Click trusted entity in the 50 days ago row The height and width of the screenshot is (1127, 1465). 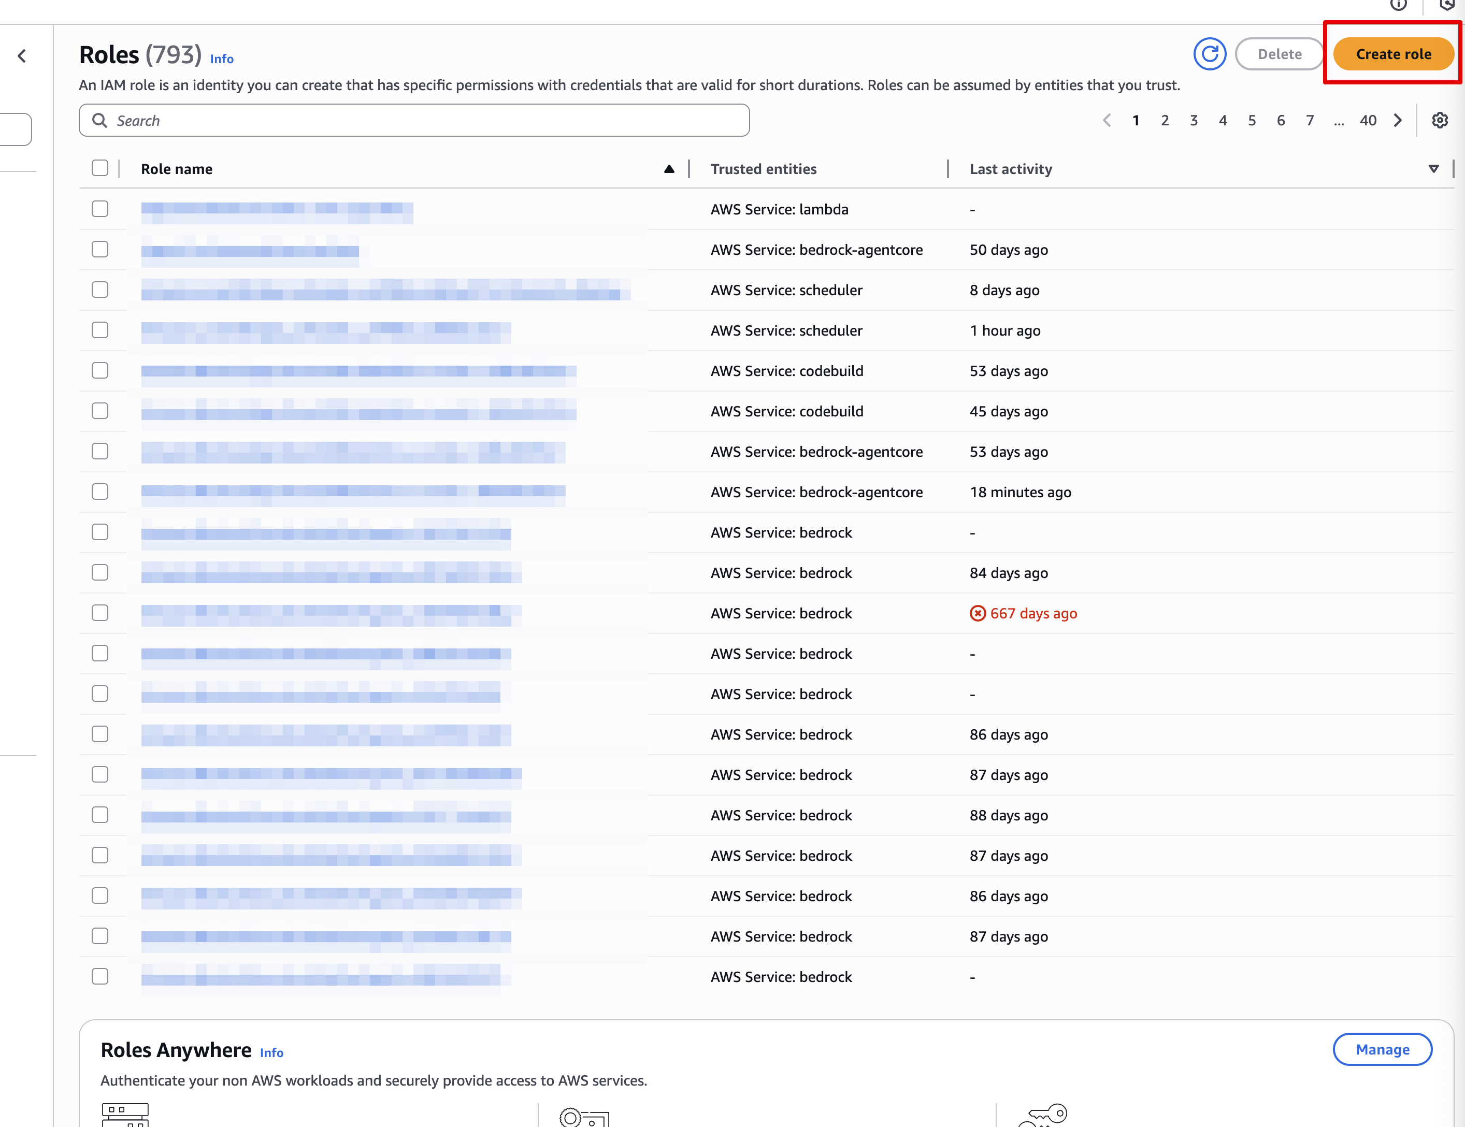[x=816, y=250]
